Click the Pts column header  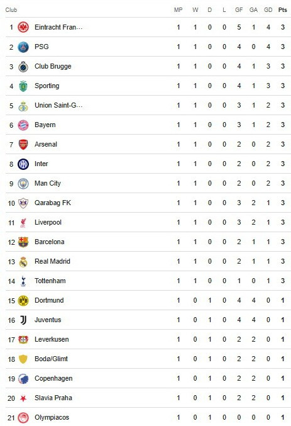(283, 10)
